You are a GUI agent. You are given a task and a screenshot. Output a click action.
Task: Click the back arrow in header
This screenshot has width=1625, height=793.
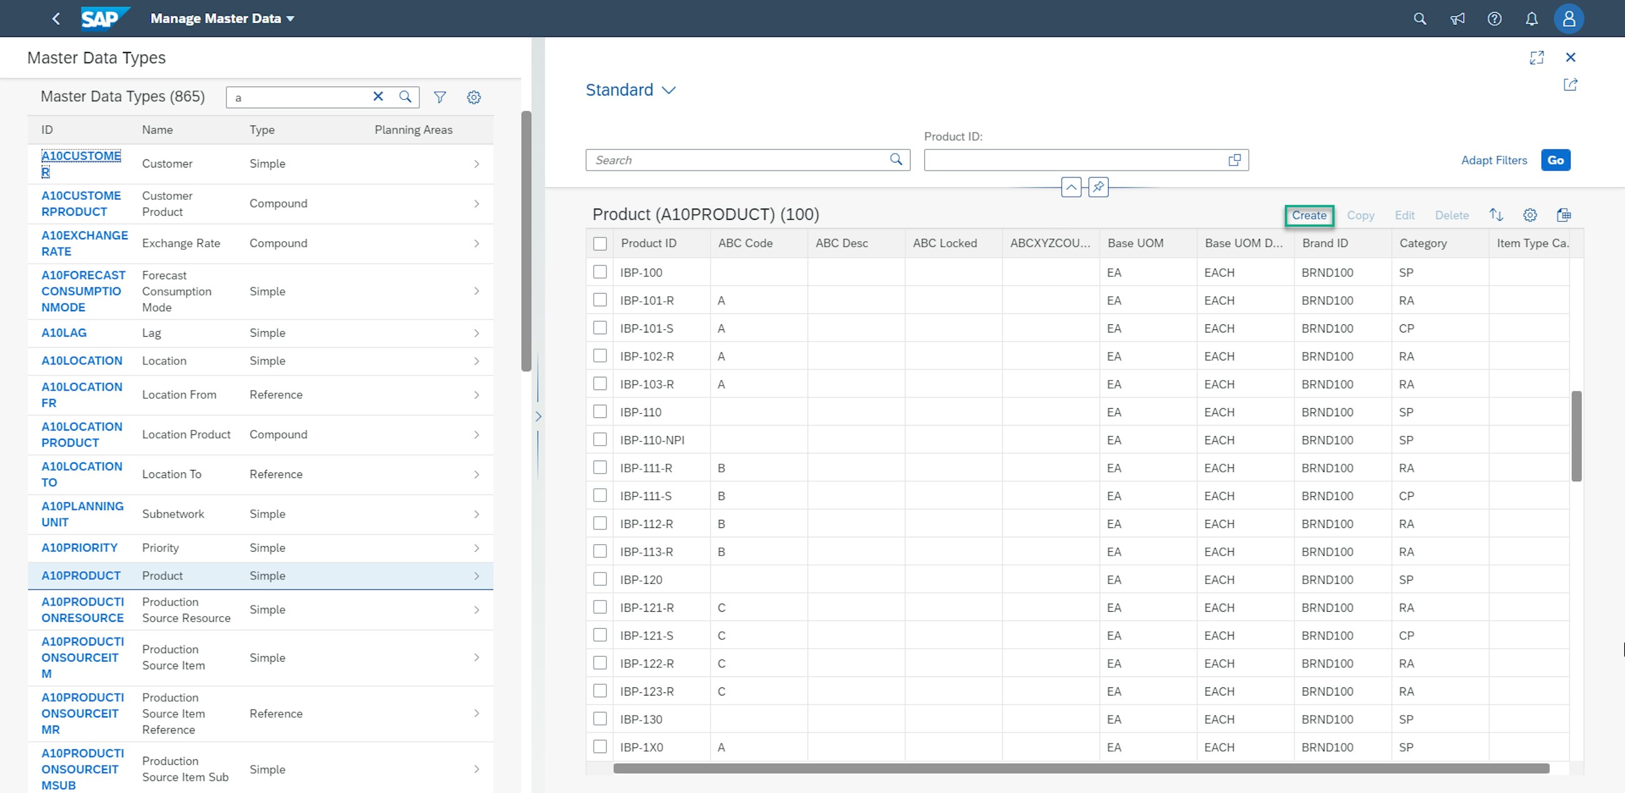(x=56, y=19)
